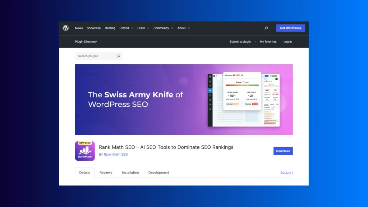Focus the Search plugins text field
The image size is (368, 207).
(x=95, y=56)
